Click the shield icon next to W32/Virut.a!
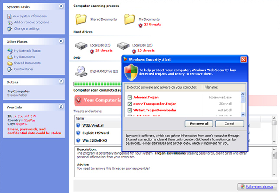Image resolution: width=280 pixels, height=193 pixels. pyautogui.click(x=78, y=125)
